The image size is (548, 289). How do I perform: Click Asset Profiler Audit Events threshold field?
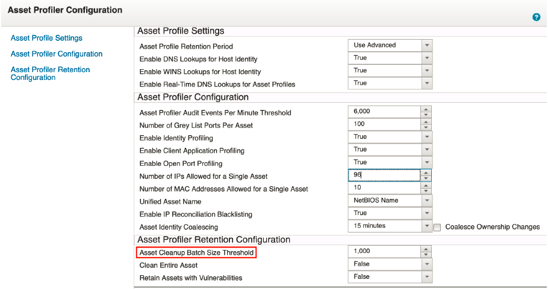click(x=384, y=112)
